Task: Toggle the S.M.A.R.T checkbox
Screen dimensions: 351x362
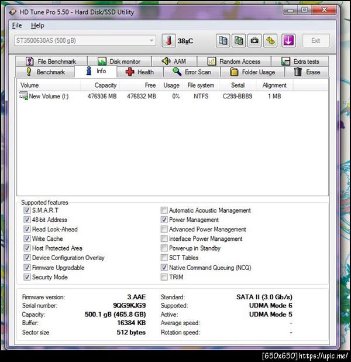Action: click(x=27, y=210)
